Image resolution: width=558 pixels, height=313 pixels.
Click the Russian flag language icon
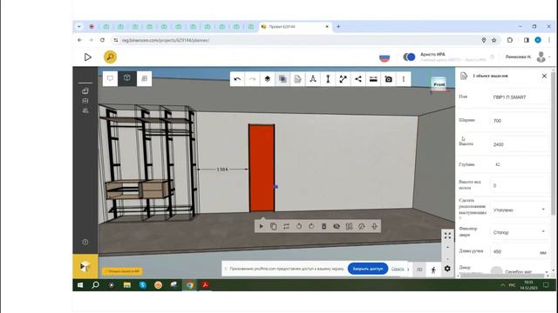(384, 57)
